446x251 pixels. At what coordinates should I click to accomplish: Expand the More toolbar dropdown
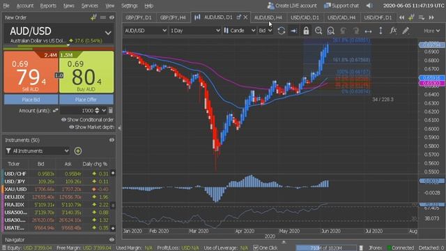tap(431, 31)
